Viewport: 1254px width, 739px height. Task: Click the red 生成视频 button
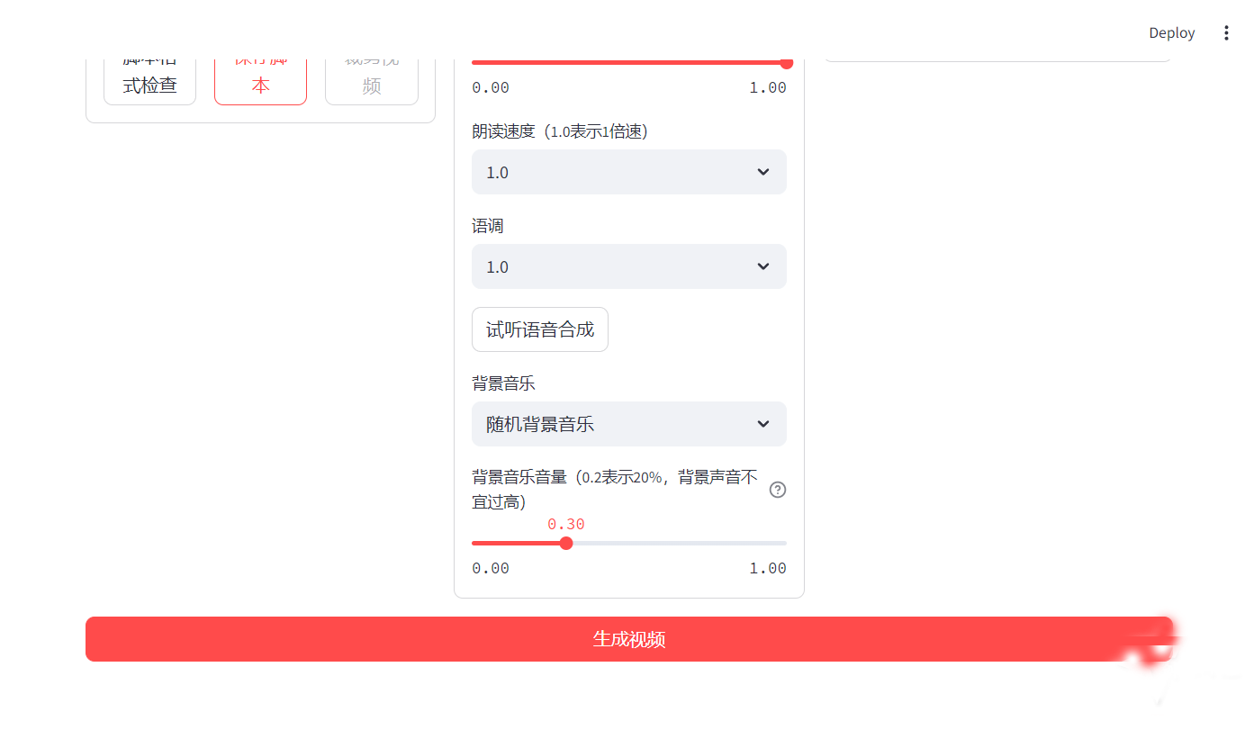(628, 639)
